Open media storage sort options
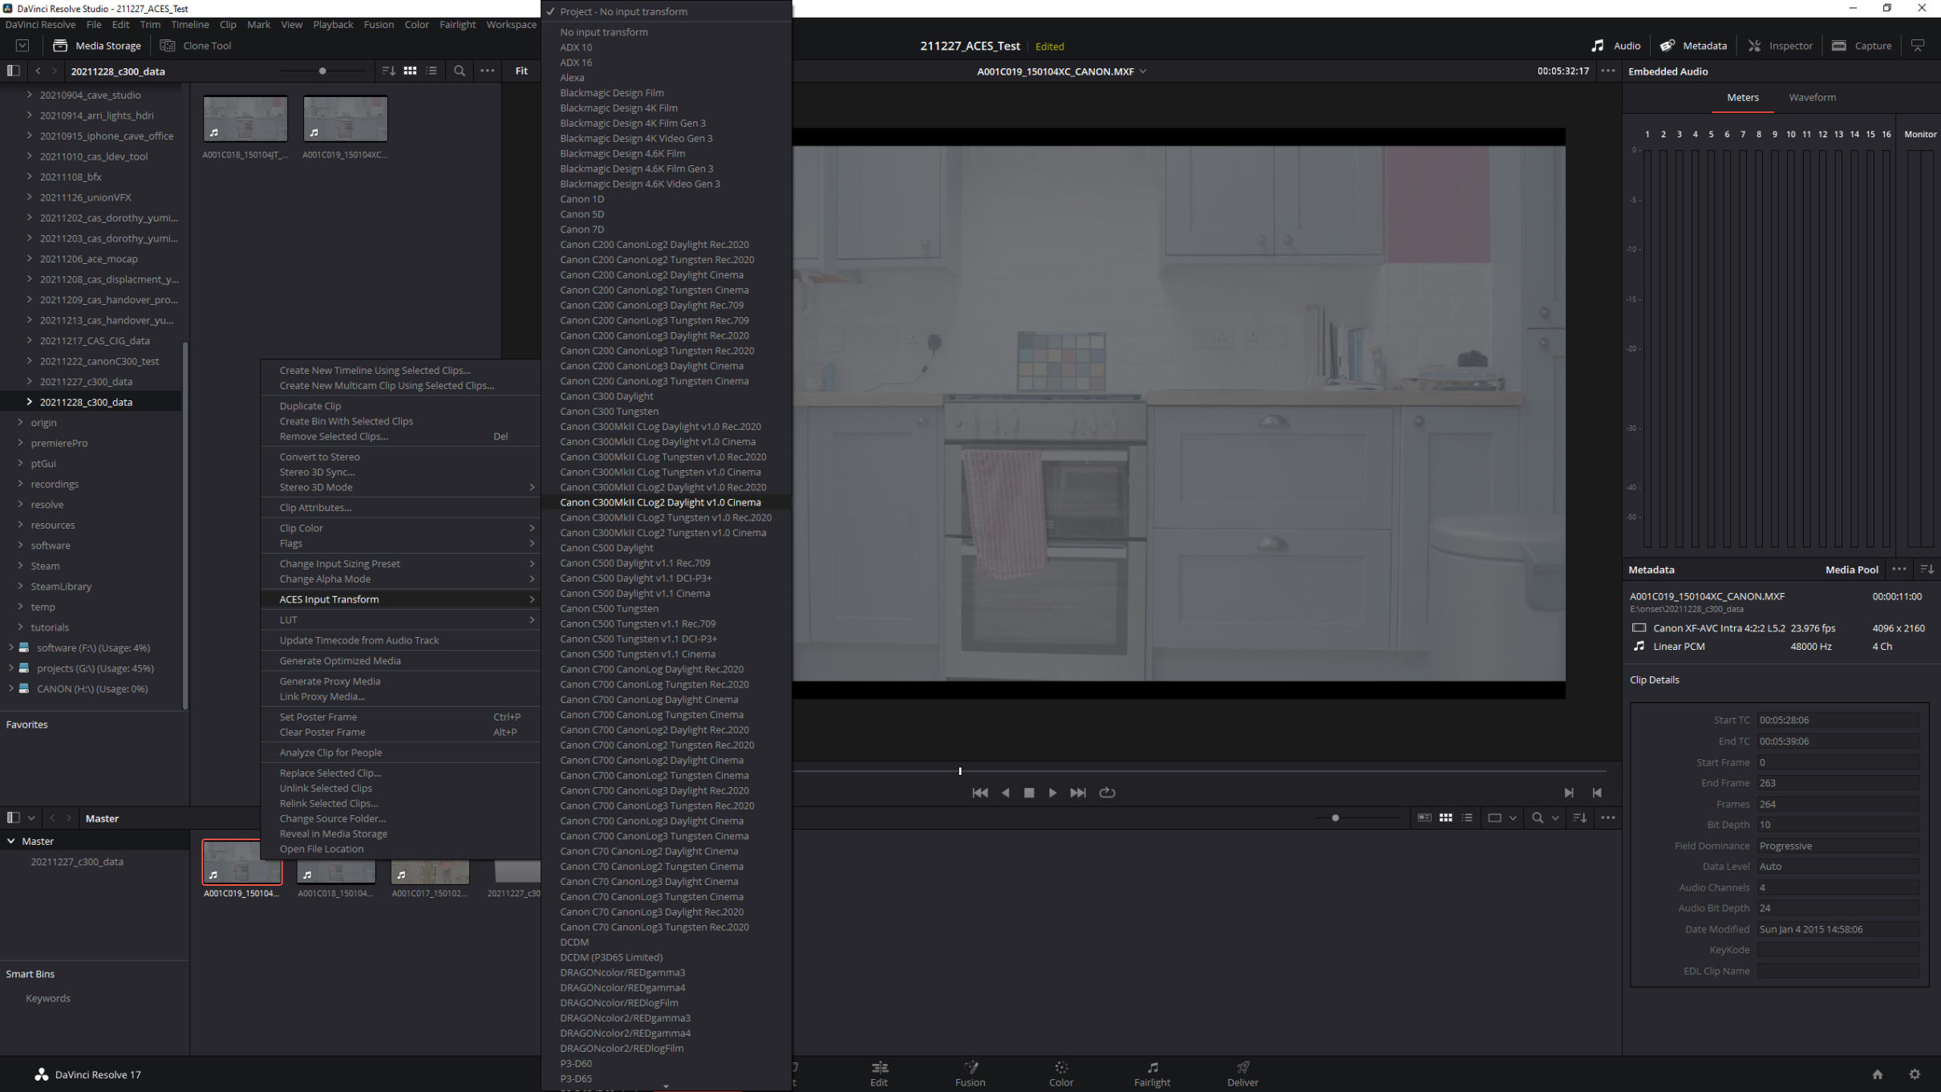Screen dimensions: 1941x1092 point(388,71)
